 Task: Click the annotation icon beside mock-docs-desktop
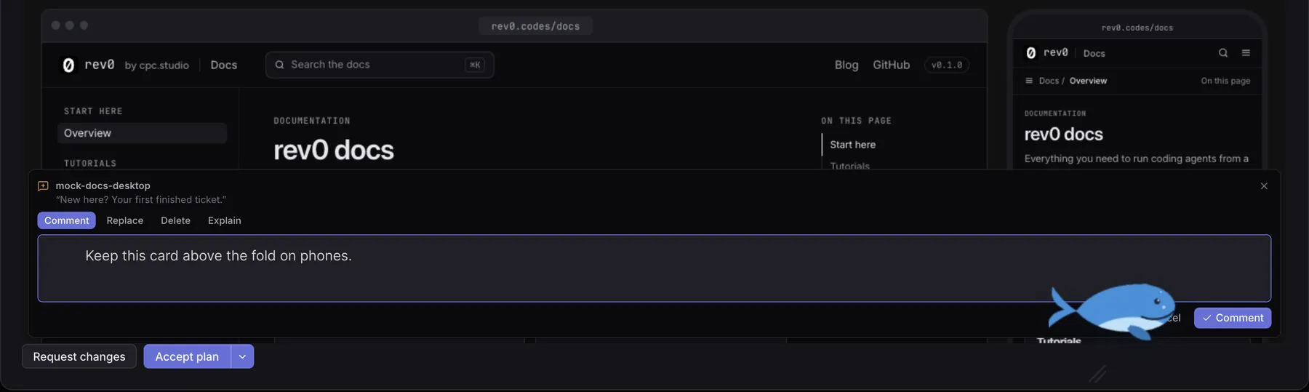[x=43, y=186]
